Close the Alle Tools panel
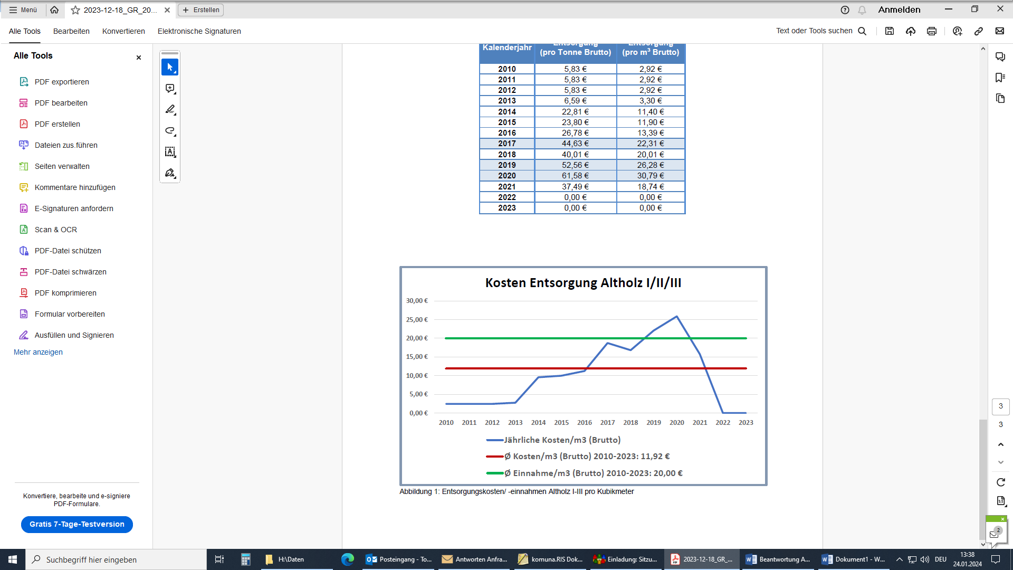The width and height of the screenshot is (1013, 570). point(139,58)
